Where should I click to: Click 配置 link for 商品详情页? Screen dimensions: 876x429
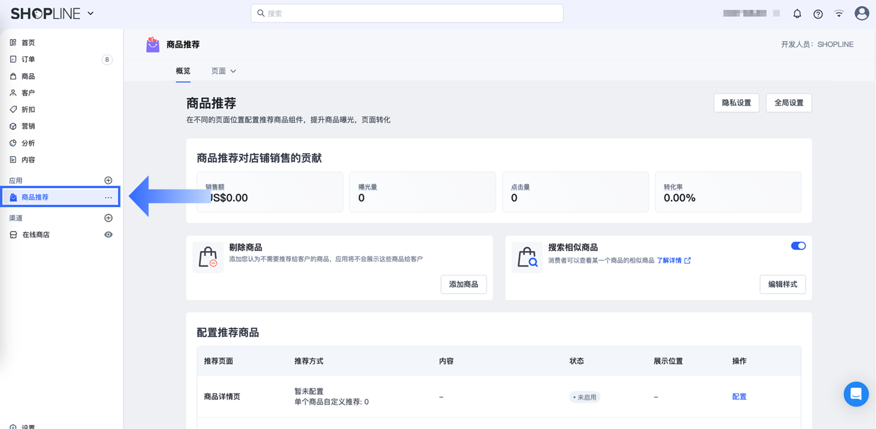click(x=739, y=397)
